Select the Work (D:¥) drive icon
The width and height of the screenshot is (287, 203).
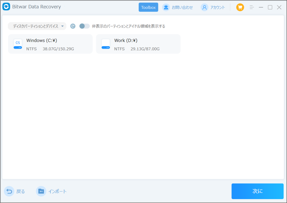coord(106,44)
